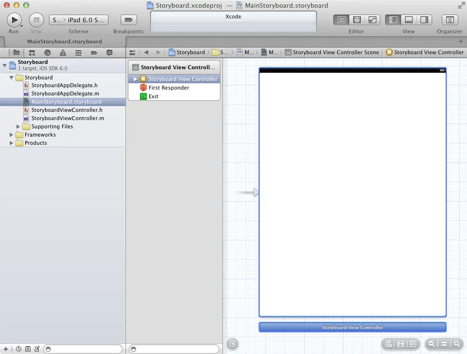Zoom in on the storyboard canvas
The width and height of the screenshot is (467, 354).
click(x=456, y=344)
